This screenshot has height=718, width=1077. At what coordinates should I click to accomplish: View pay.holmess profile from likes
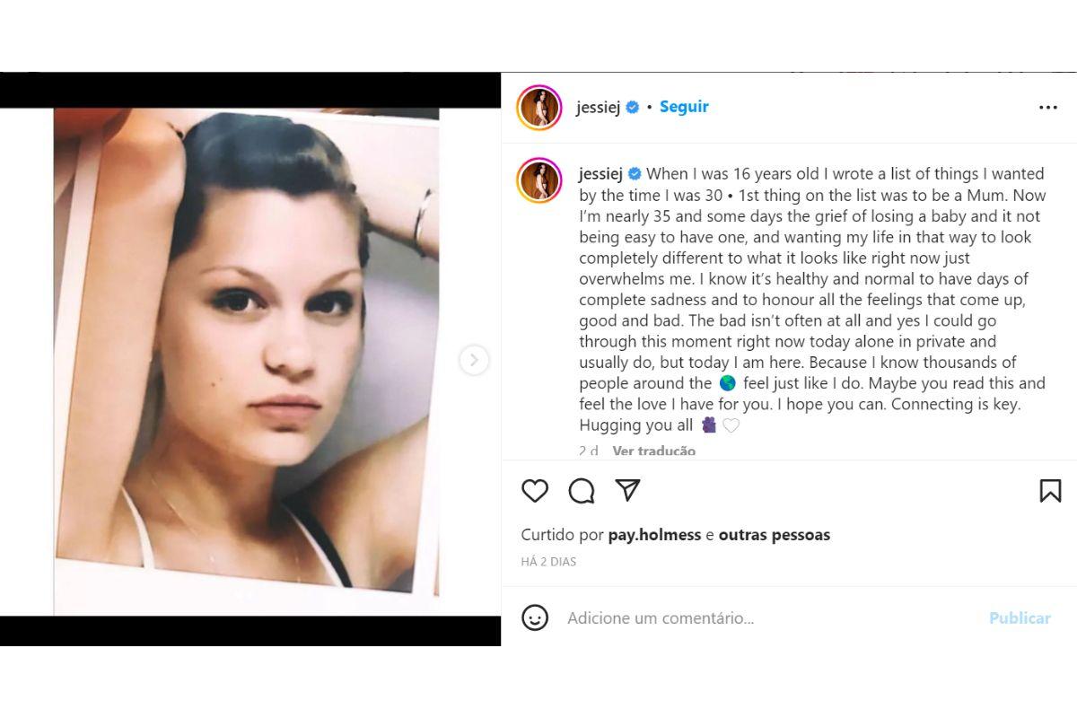click(x=654, y=535)
